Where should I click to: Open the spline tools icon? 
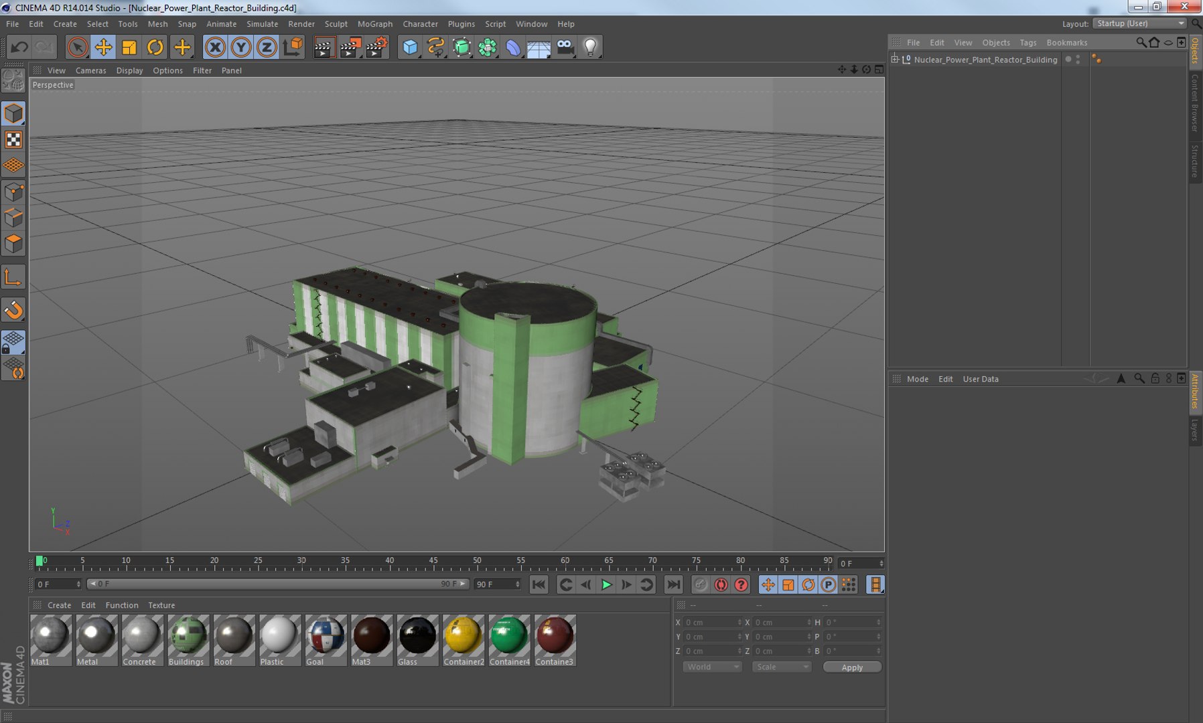click(436, 47)
